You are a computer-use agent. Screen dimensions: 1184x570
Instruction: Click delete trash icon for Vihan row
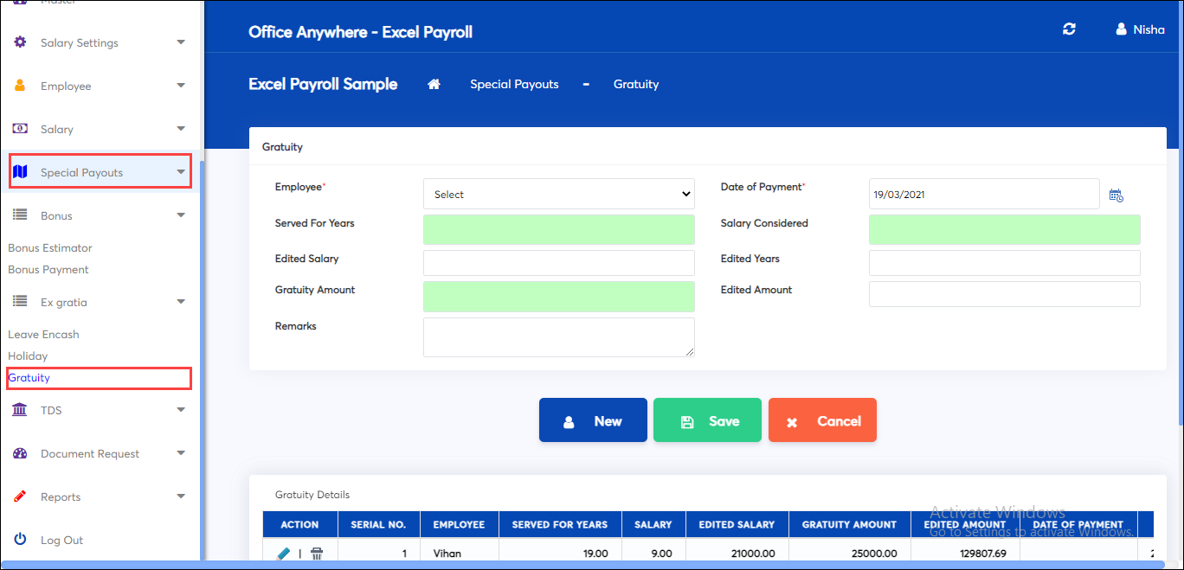point(317,554)
